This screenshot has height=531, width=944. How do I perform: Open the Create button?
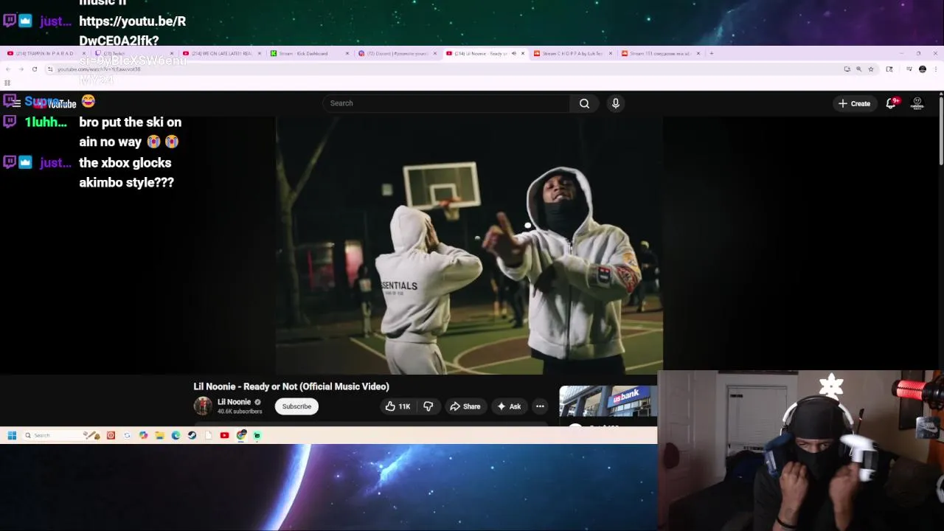coord(854,103)
